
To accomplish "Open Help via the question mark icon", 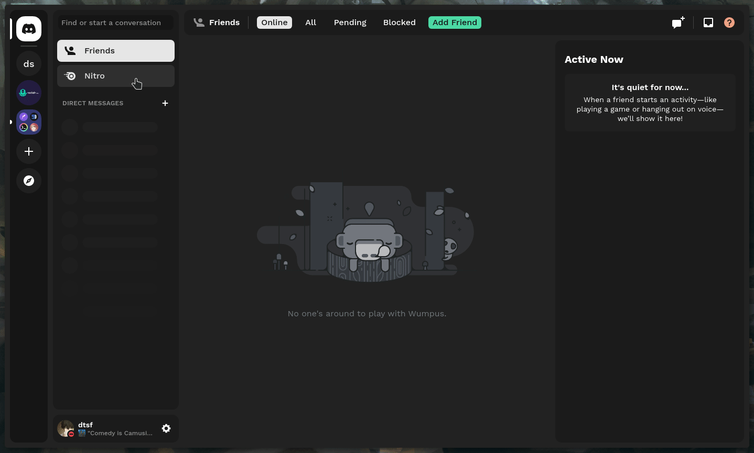I will pos(729,23).
